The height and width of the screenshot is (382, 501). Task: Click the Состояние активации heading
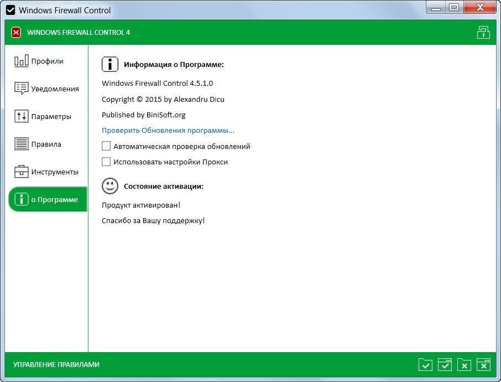164,186
